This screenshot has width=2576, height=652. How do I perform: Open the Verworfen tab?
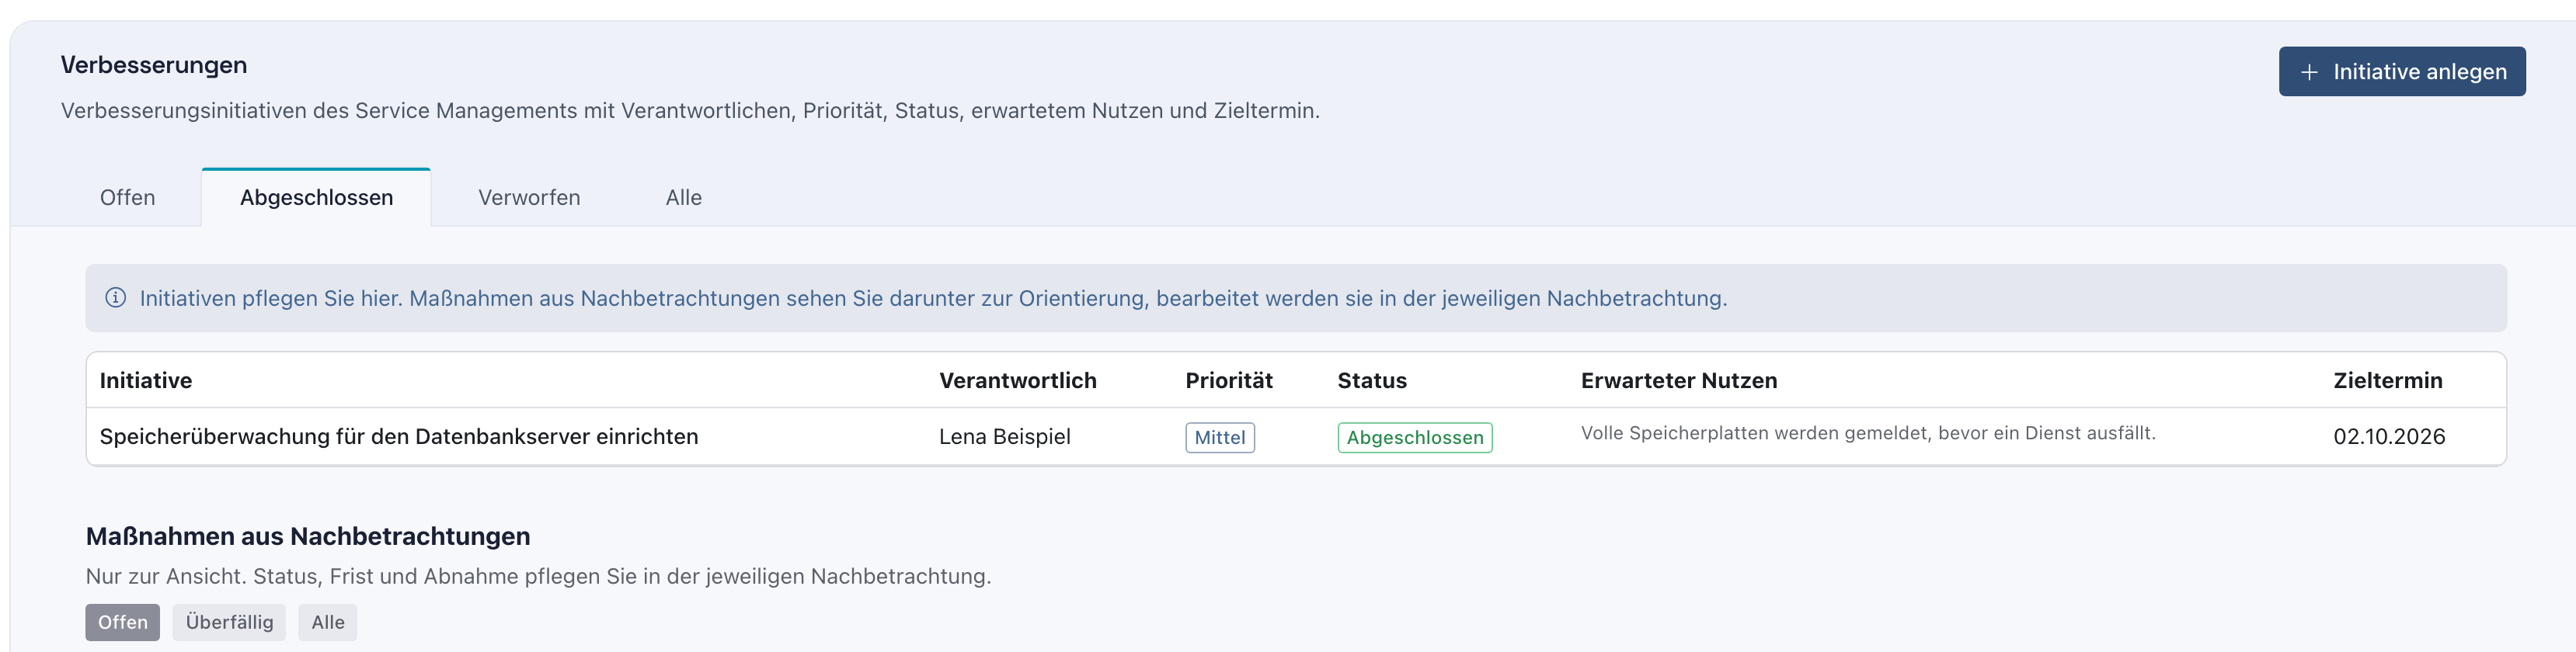[529, 198]
